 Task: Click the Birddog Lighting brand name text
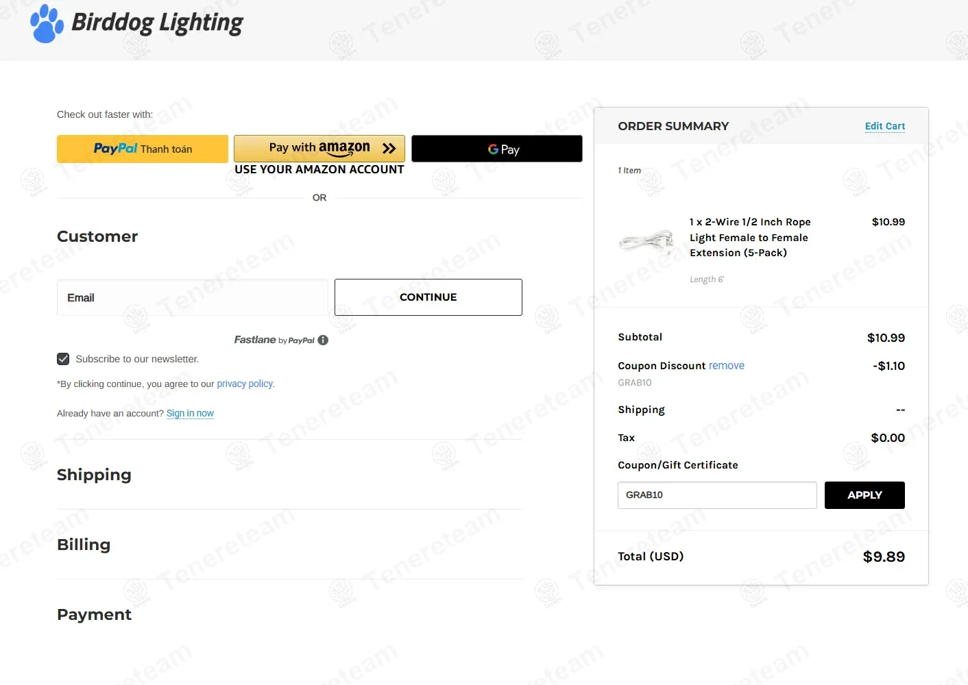click(157, 23)
